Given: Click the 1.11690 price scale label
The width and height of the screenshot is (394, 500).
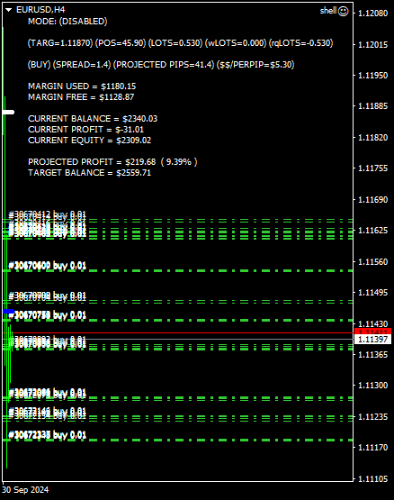Looking at the screenshot, I should (373, 200).
